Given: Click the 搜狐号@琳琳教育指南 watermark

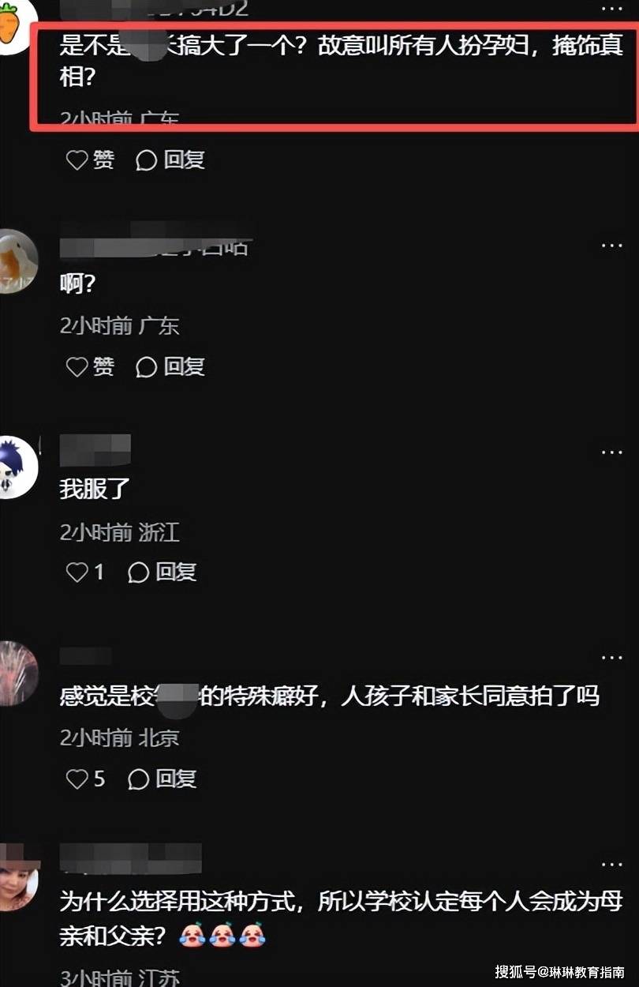Looking at the screenshot, I should 560,970.
